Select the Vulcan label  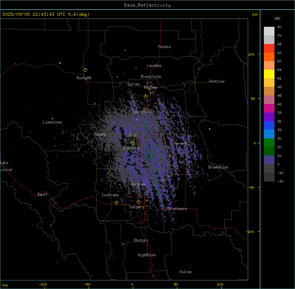[x=186, y=272]
